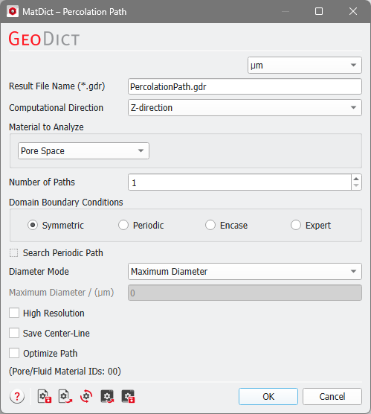Enable High Resolution checkbox
This screenshot has height=414, width=371.
[x=14, y=313]
